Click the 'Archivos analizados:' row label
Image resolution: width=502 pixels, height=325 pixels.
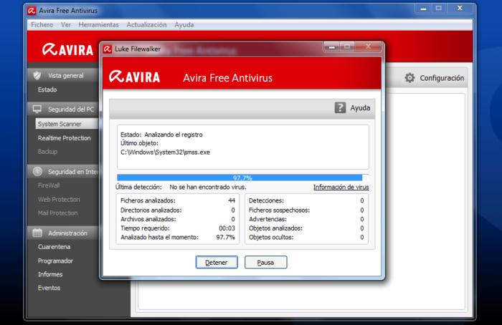coord(148,219)
